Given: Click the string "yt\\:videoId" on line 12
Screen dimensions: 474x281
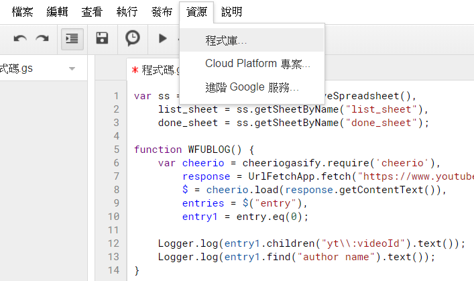Looking at the screenshot, I should (x=363, y=243).
